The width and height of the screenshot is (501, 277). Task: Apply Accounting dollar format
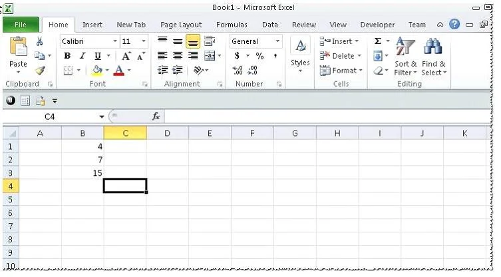[237, 56]
